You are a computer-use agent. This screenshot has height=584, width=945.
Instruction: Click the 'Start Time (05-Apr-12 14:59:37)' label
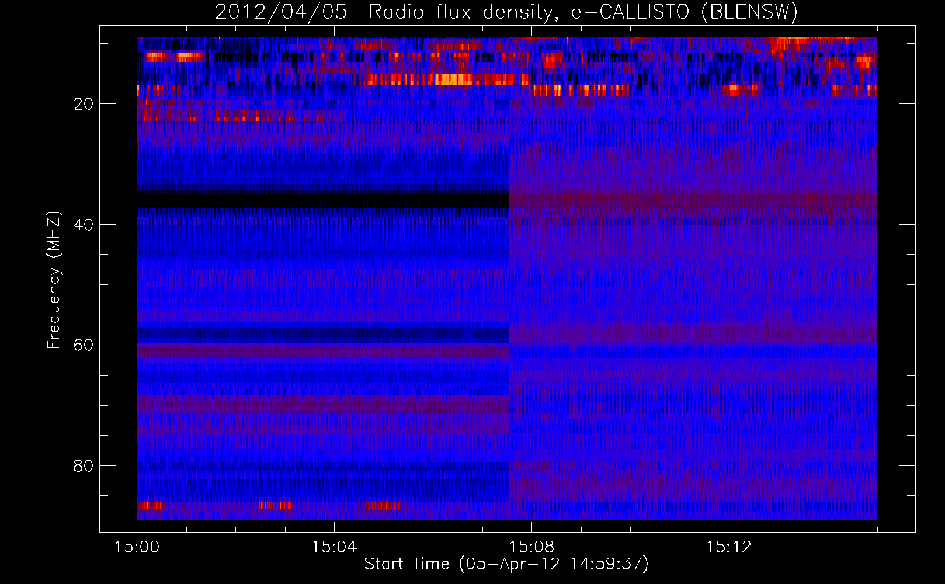(x=506, y=564)
